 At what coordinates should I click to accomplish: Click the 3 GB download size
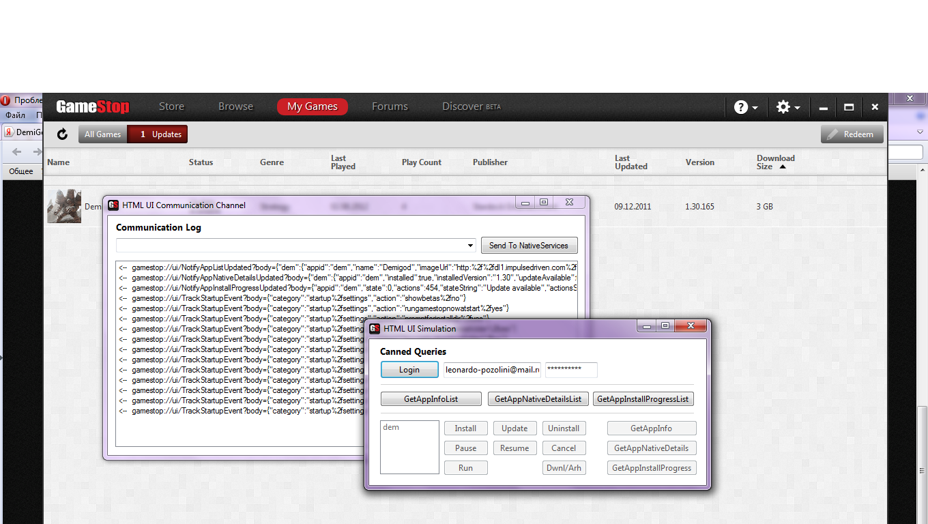(x=764, y=206)
